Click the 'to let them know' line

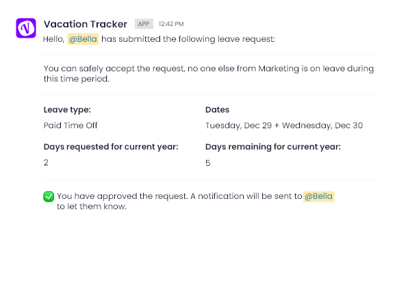92,206
